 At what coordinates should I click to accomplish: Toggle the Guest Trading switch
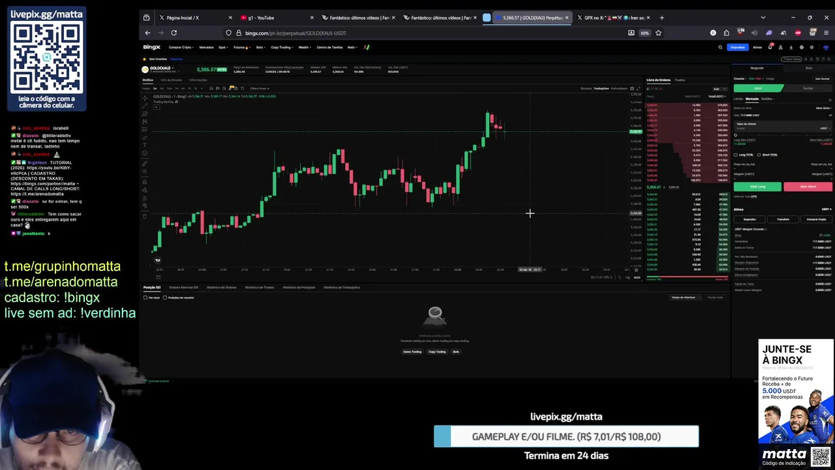tap(791, 59)
